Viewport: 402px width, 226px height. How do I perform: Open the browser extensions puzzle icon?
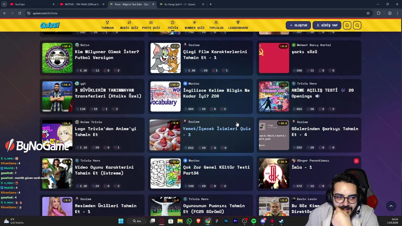point(378,13)
